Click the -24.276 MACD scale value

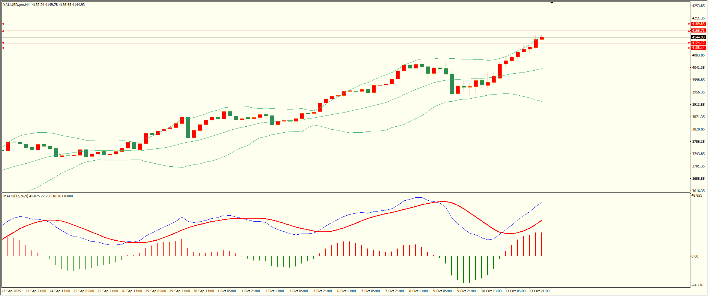coord(697,285)
